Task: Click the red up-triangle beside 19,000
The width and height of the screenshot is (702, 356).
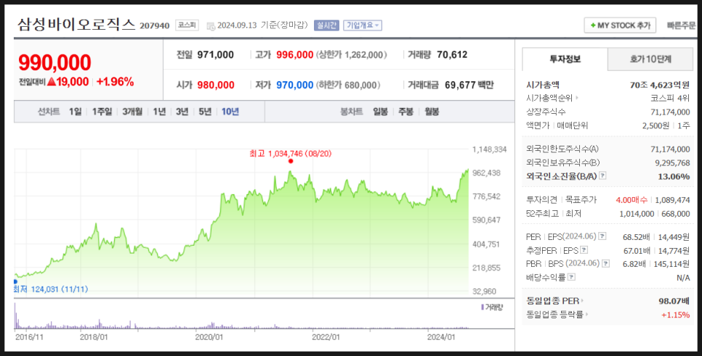Action: pyautogui.click(x=52, y=82)
